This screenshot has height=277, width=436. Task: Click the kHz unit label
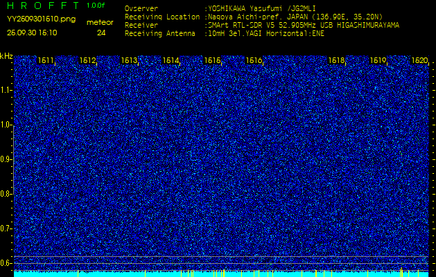tap(6, 56)
